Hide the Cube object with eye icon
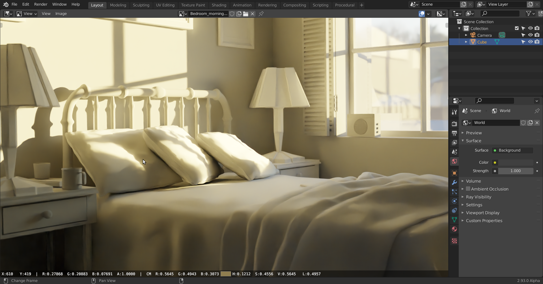Screen dimensions: 543x284 point(530,42)
